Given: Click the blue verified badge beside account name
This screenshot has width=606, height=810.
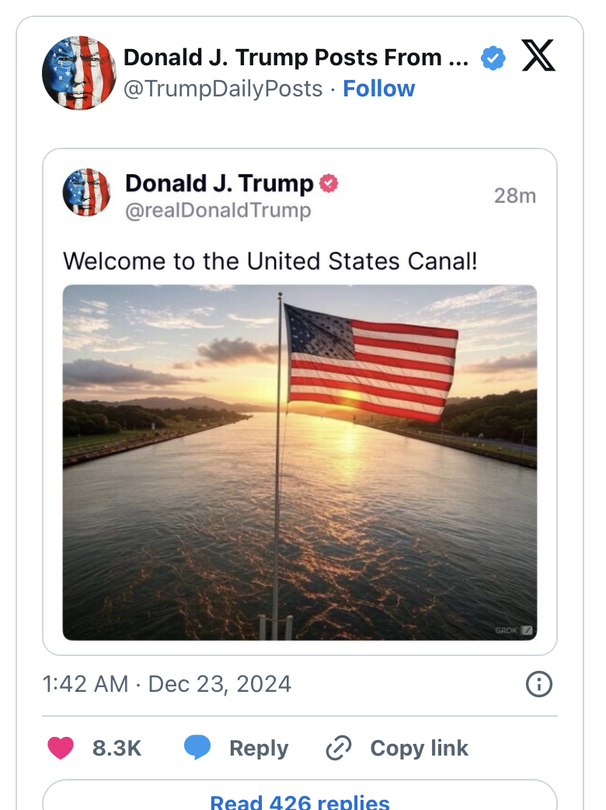Looking at the screenshot, I should coord(493,58).
